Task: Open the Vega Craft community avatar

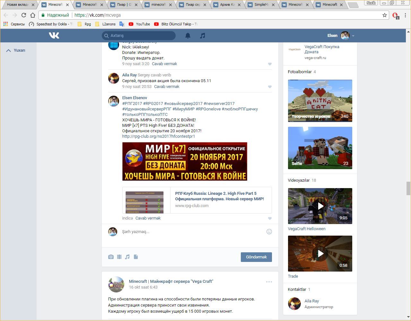Action: click(116, 284)
